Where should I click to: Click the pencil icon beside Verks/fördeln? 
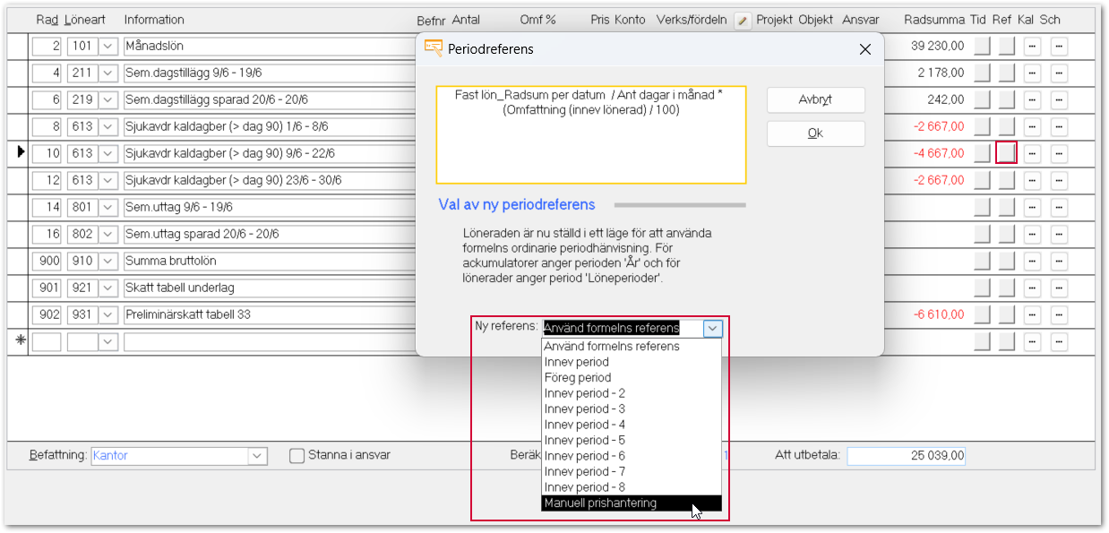(743, 21)
